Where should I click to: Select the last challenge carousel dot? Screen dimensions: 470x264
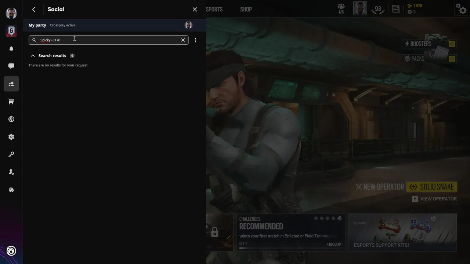coord(339,218)
